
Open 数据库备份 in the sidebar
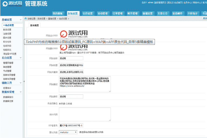click(x=8, y=97)
